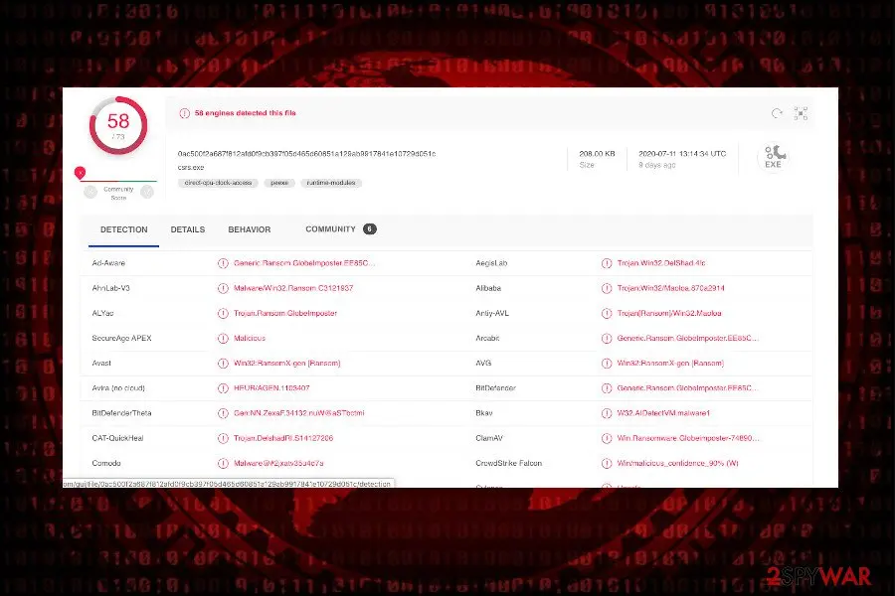The height and width of the screenshot is (596, 895).
Task: Click the Malware/Win32.Ransom.C3121937 result
Action: point(293,289)
